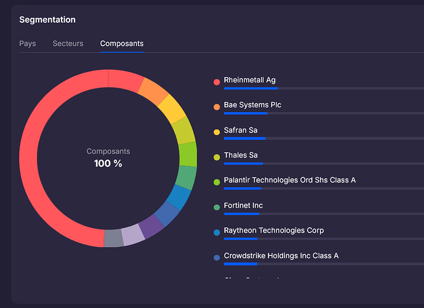Click the Raytheon Technologies weight bar
424x308 pixels.
click(324, 239)
